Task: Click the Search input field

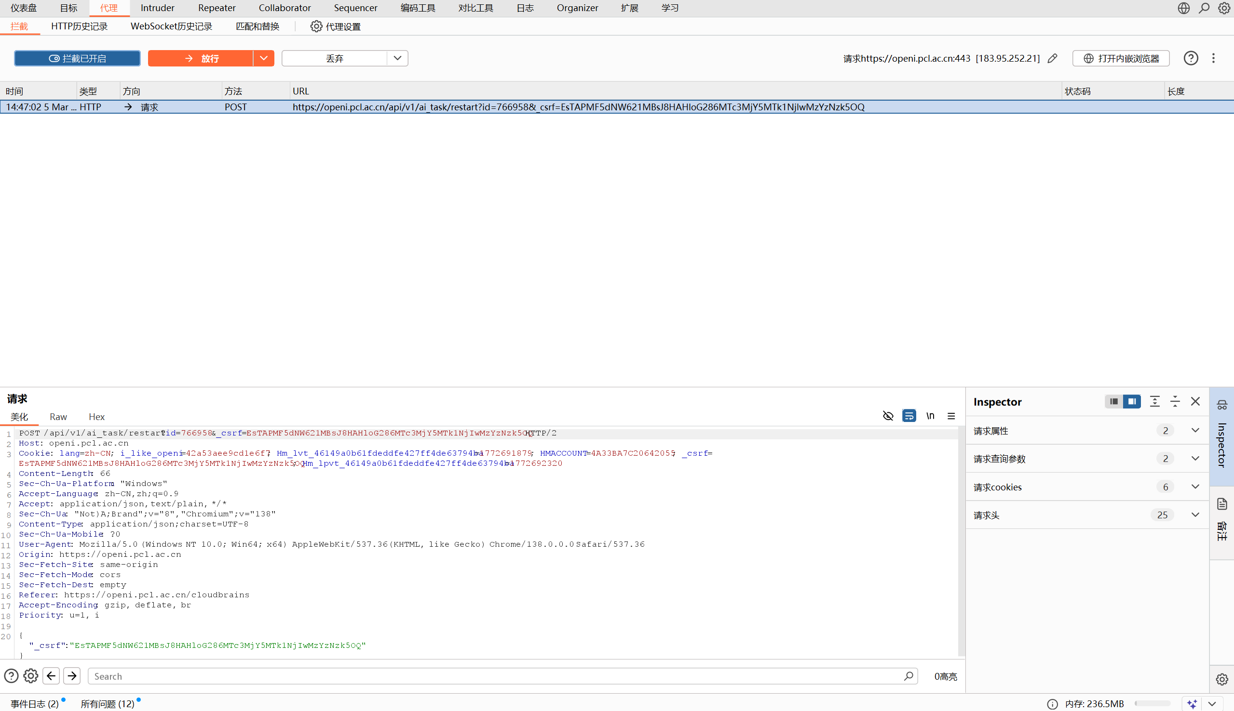Action: 496,676
